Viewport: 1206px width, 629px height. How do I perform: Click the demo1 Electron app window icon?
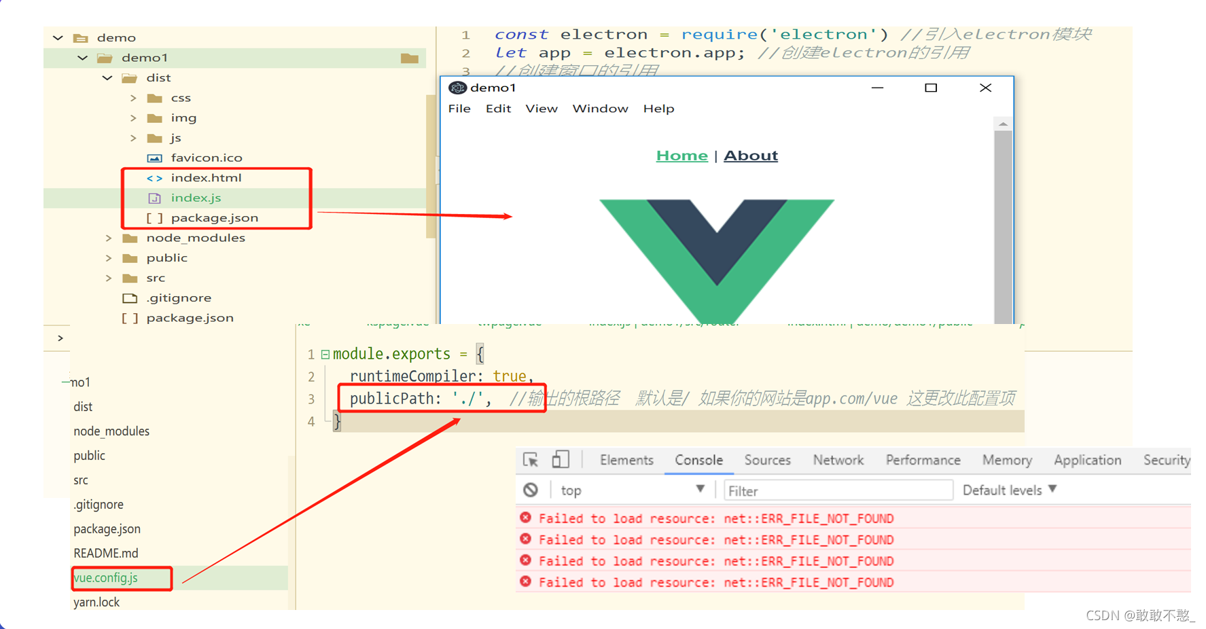point(457,88)
